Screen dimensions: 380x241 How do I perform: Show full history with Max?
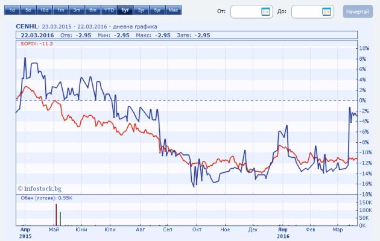click(174, 10)
